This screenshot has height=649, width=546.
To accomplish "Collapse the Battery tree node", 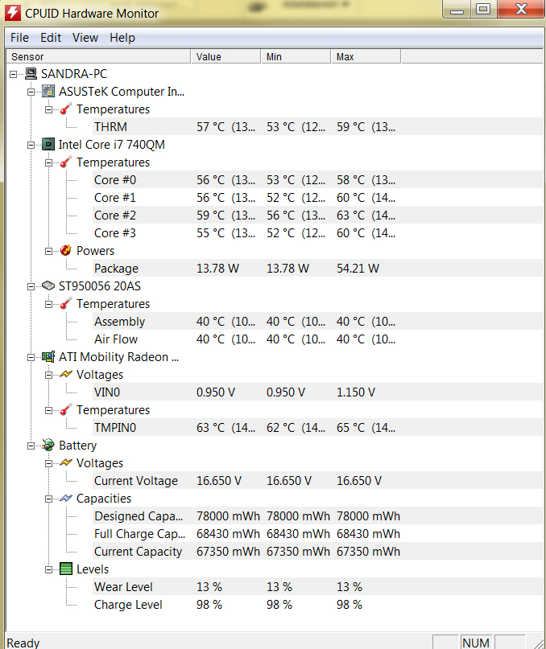I will (31, 446).
